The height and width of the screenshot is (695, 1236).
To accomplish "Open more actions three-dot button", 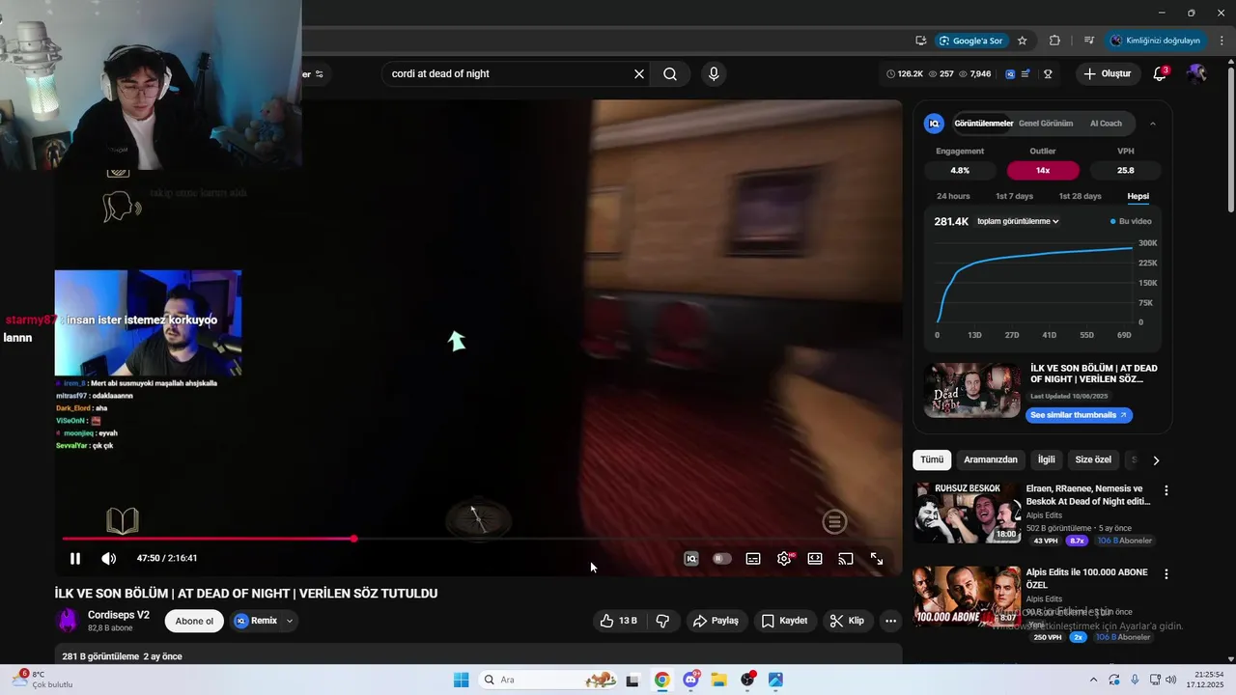I will (x=891, y=621).
